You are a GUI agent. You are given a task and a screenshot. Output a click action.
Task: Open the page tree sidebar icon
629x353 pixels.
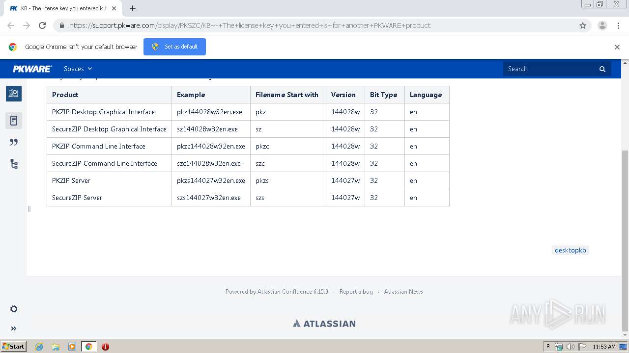tap(14, 164)
